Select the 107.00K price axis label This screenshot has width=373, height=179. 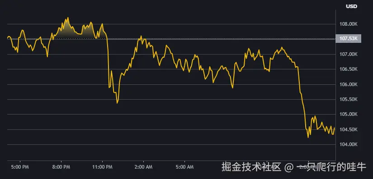click(348, 54)
